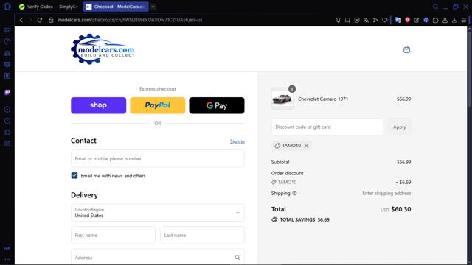Pay with Shop Pay button

tap(98, 105)
